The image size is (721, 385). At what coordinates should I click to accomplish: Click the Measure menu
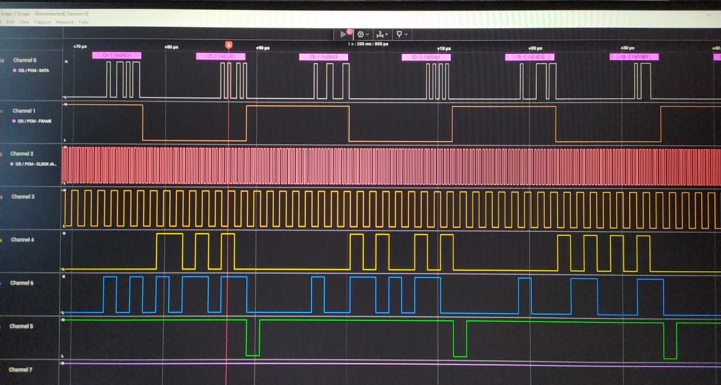point(64,22)
